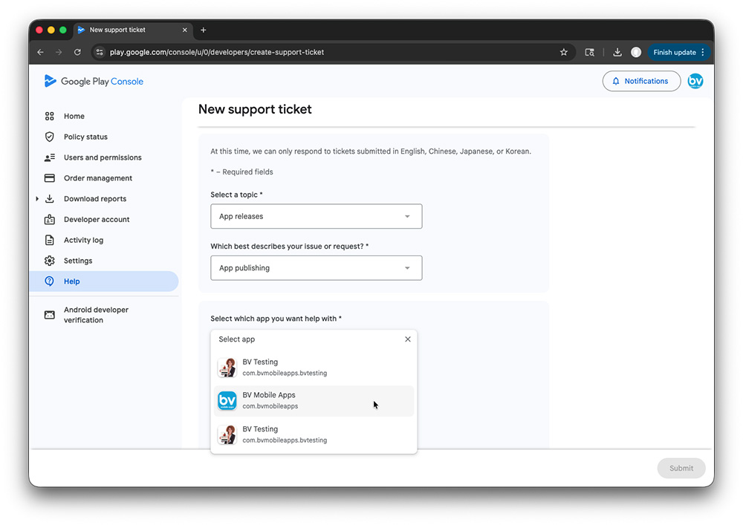This screenshot has width=743, height=525.
Task: Click the Required fields note
Action: [x=241, y=172]
